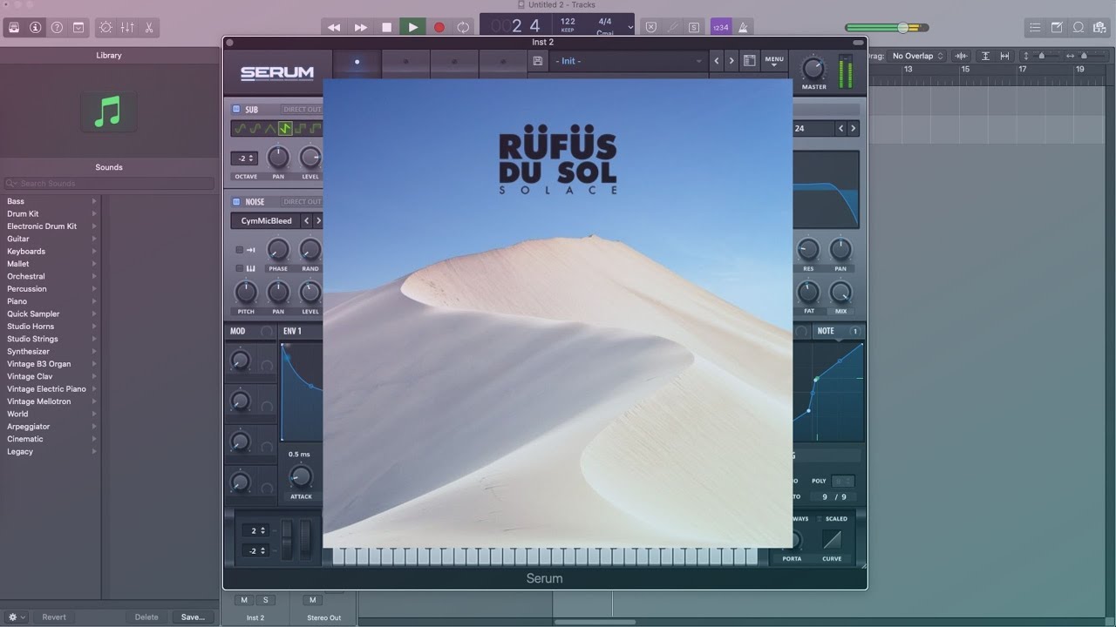Click the red Record button
Viewport: 1116px width, 627px height.
[x=439, y=27]
